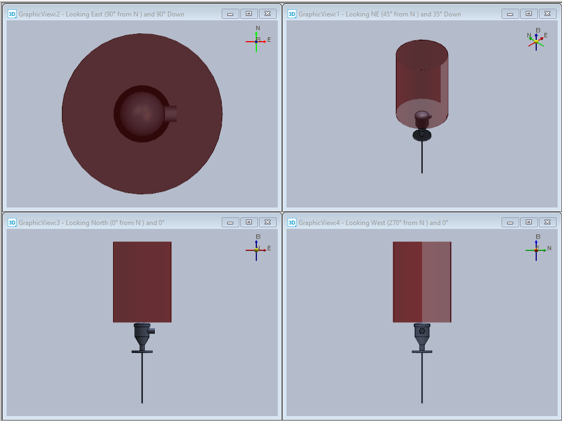Viewport: 562px width, 421px height.
Task: Minimize the GraphicView:3 Looking North window
Action: (x=231, y=223)
